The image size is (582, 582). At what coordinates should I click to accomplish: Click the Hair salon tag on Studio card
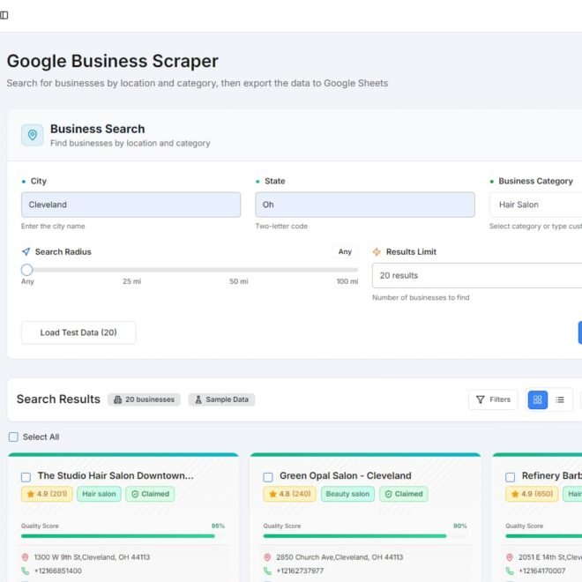coord(99,494)
